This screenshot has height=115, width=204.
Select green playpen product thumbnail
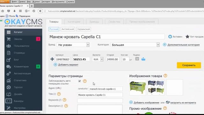click(138, 87)
